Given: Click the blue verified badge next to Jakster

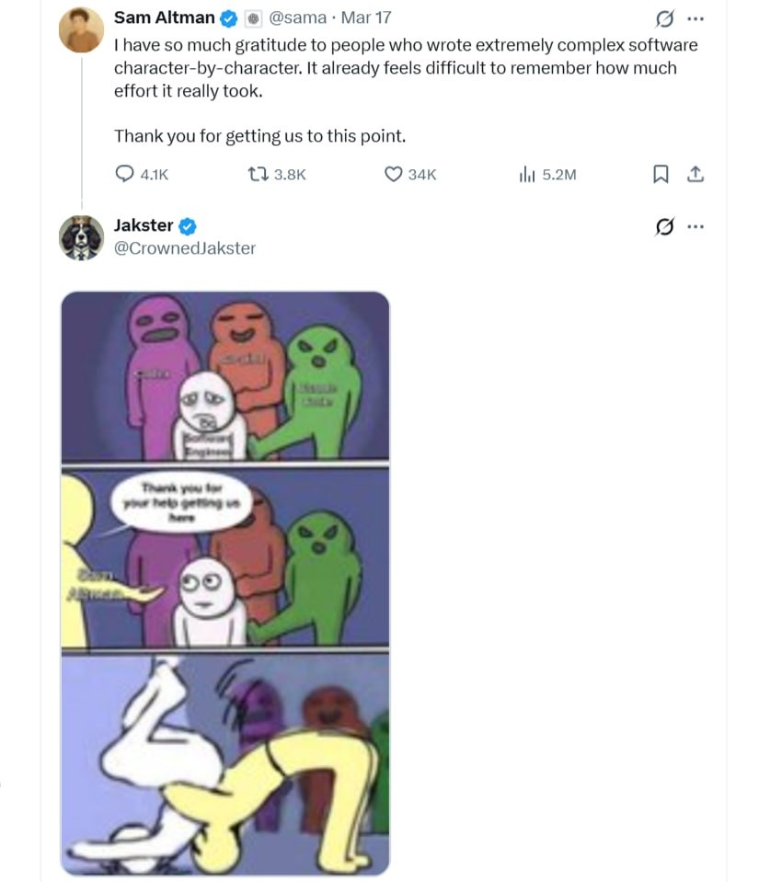Looking at the screenshot, I should click(188, 225).
